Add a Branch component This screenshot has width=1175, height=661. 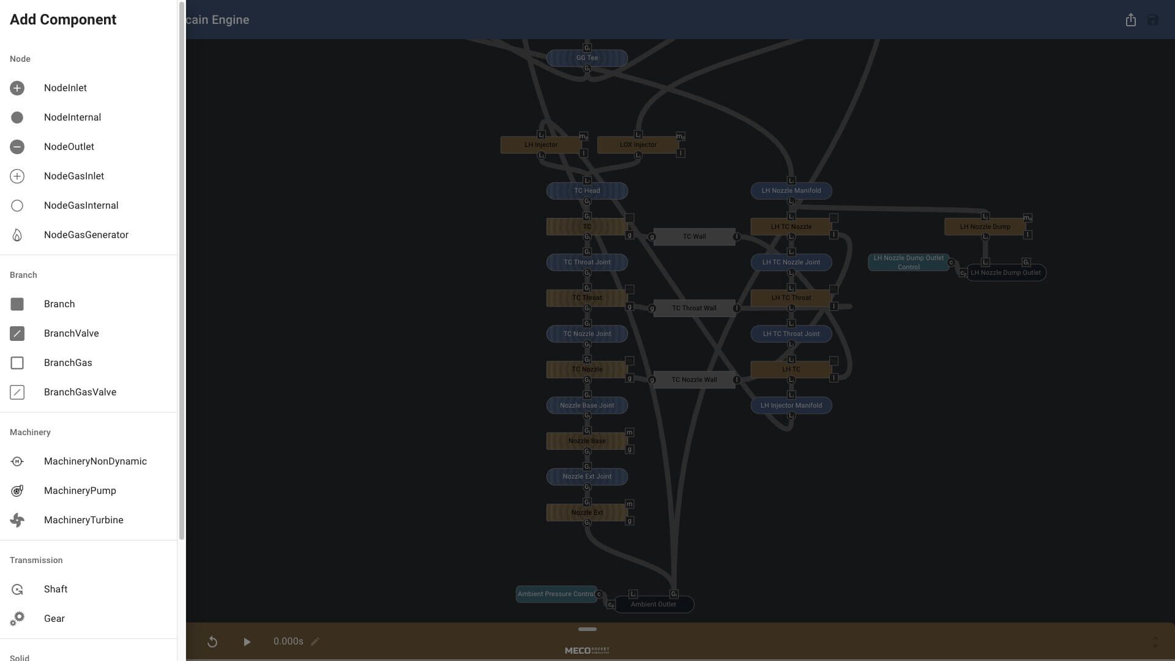[17, 304]
